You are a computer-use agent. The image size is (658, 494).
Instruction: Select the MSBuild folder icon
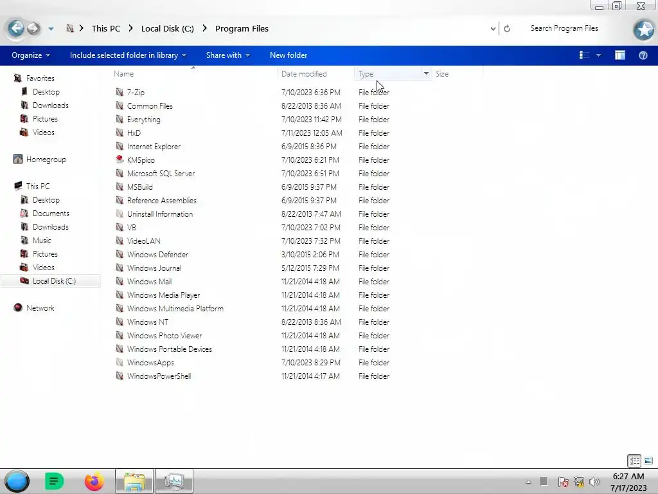[x=120, y=187]
